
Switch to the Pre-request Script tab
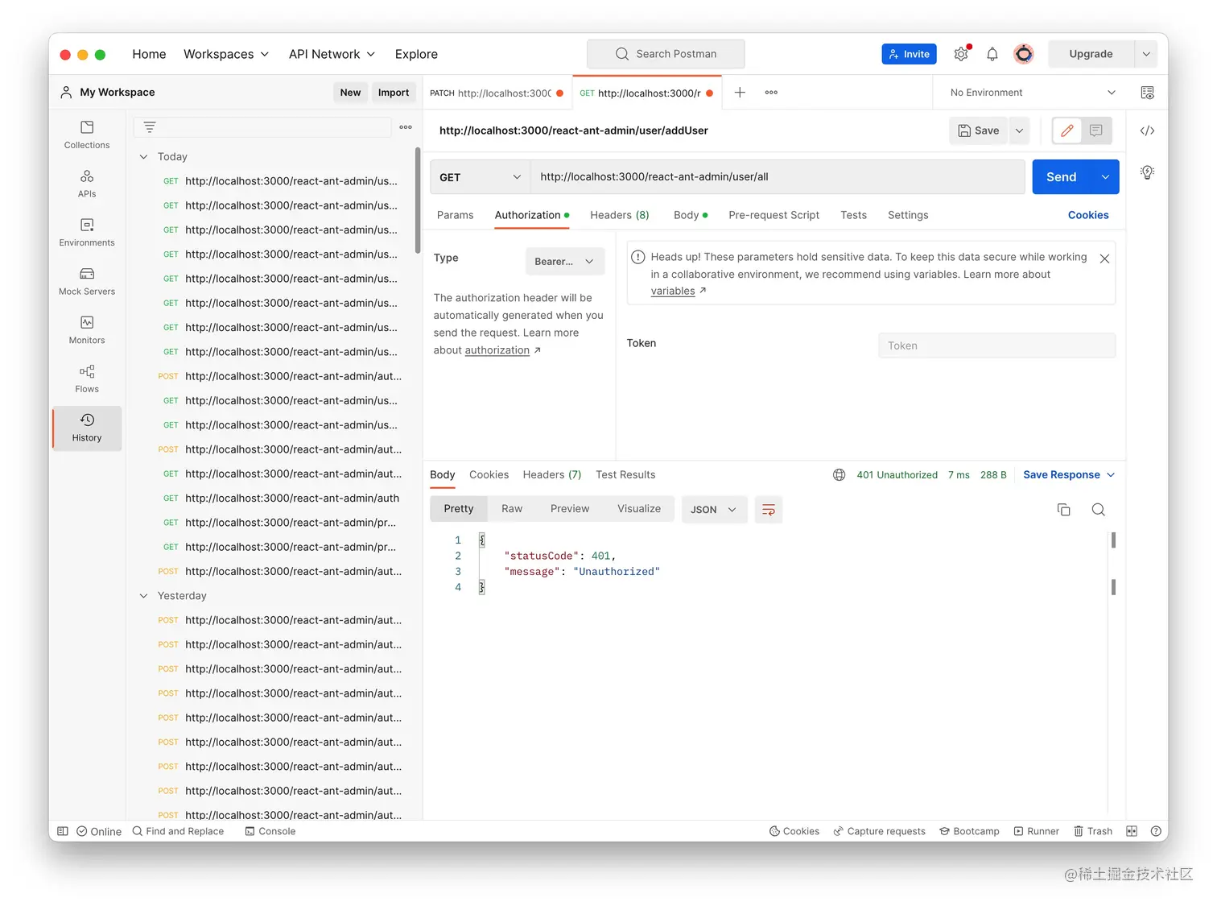(x=774, y=215)
